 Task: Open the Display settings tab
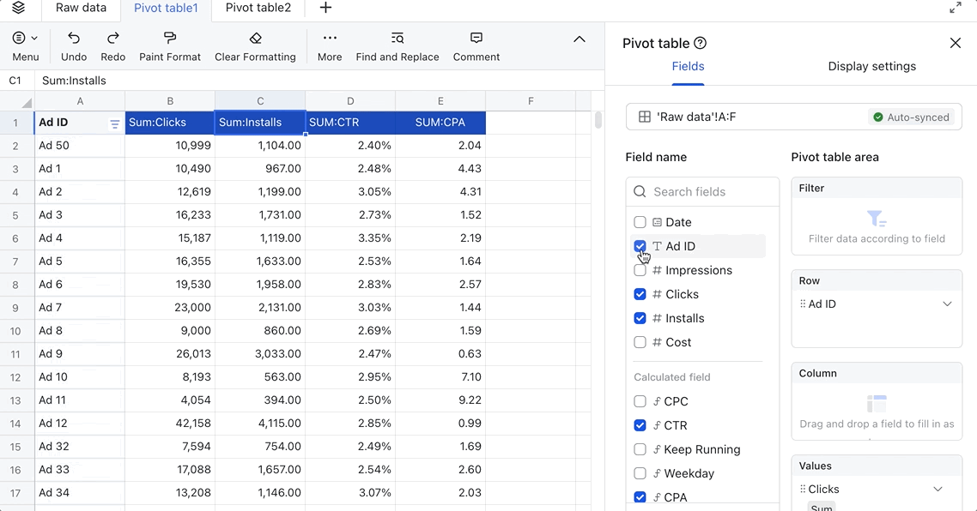click(x=871, y=66)
